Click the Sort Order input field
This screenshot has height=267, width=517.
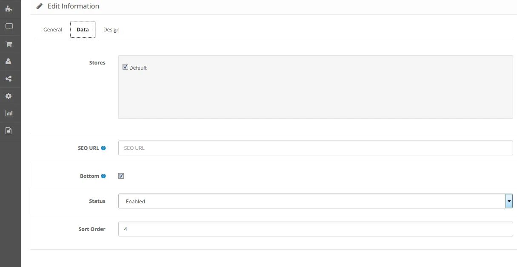[315, 229]
